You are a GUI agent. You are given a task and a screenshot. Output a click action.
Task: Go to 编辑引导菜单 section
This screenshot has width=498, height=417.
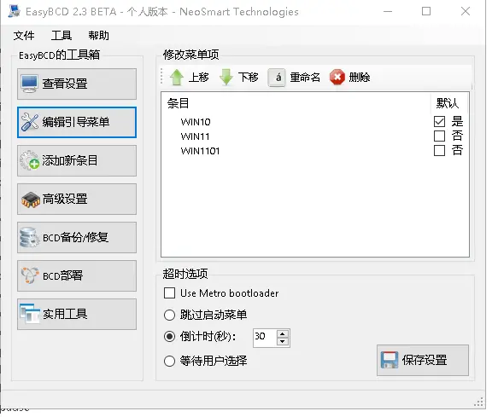77,123
